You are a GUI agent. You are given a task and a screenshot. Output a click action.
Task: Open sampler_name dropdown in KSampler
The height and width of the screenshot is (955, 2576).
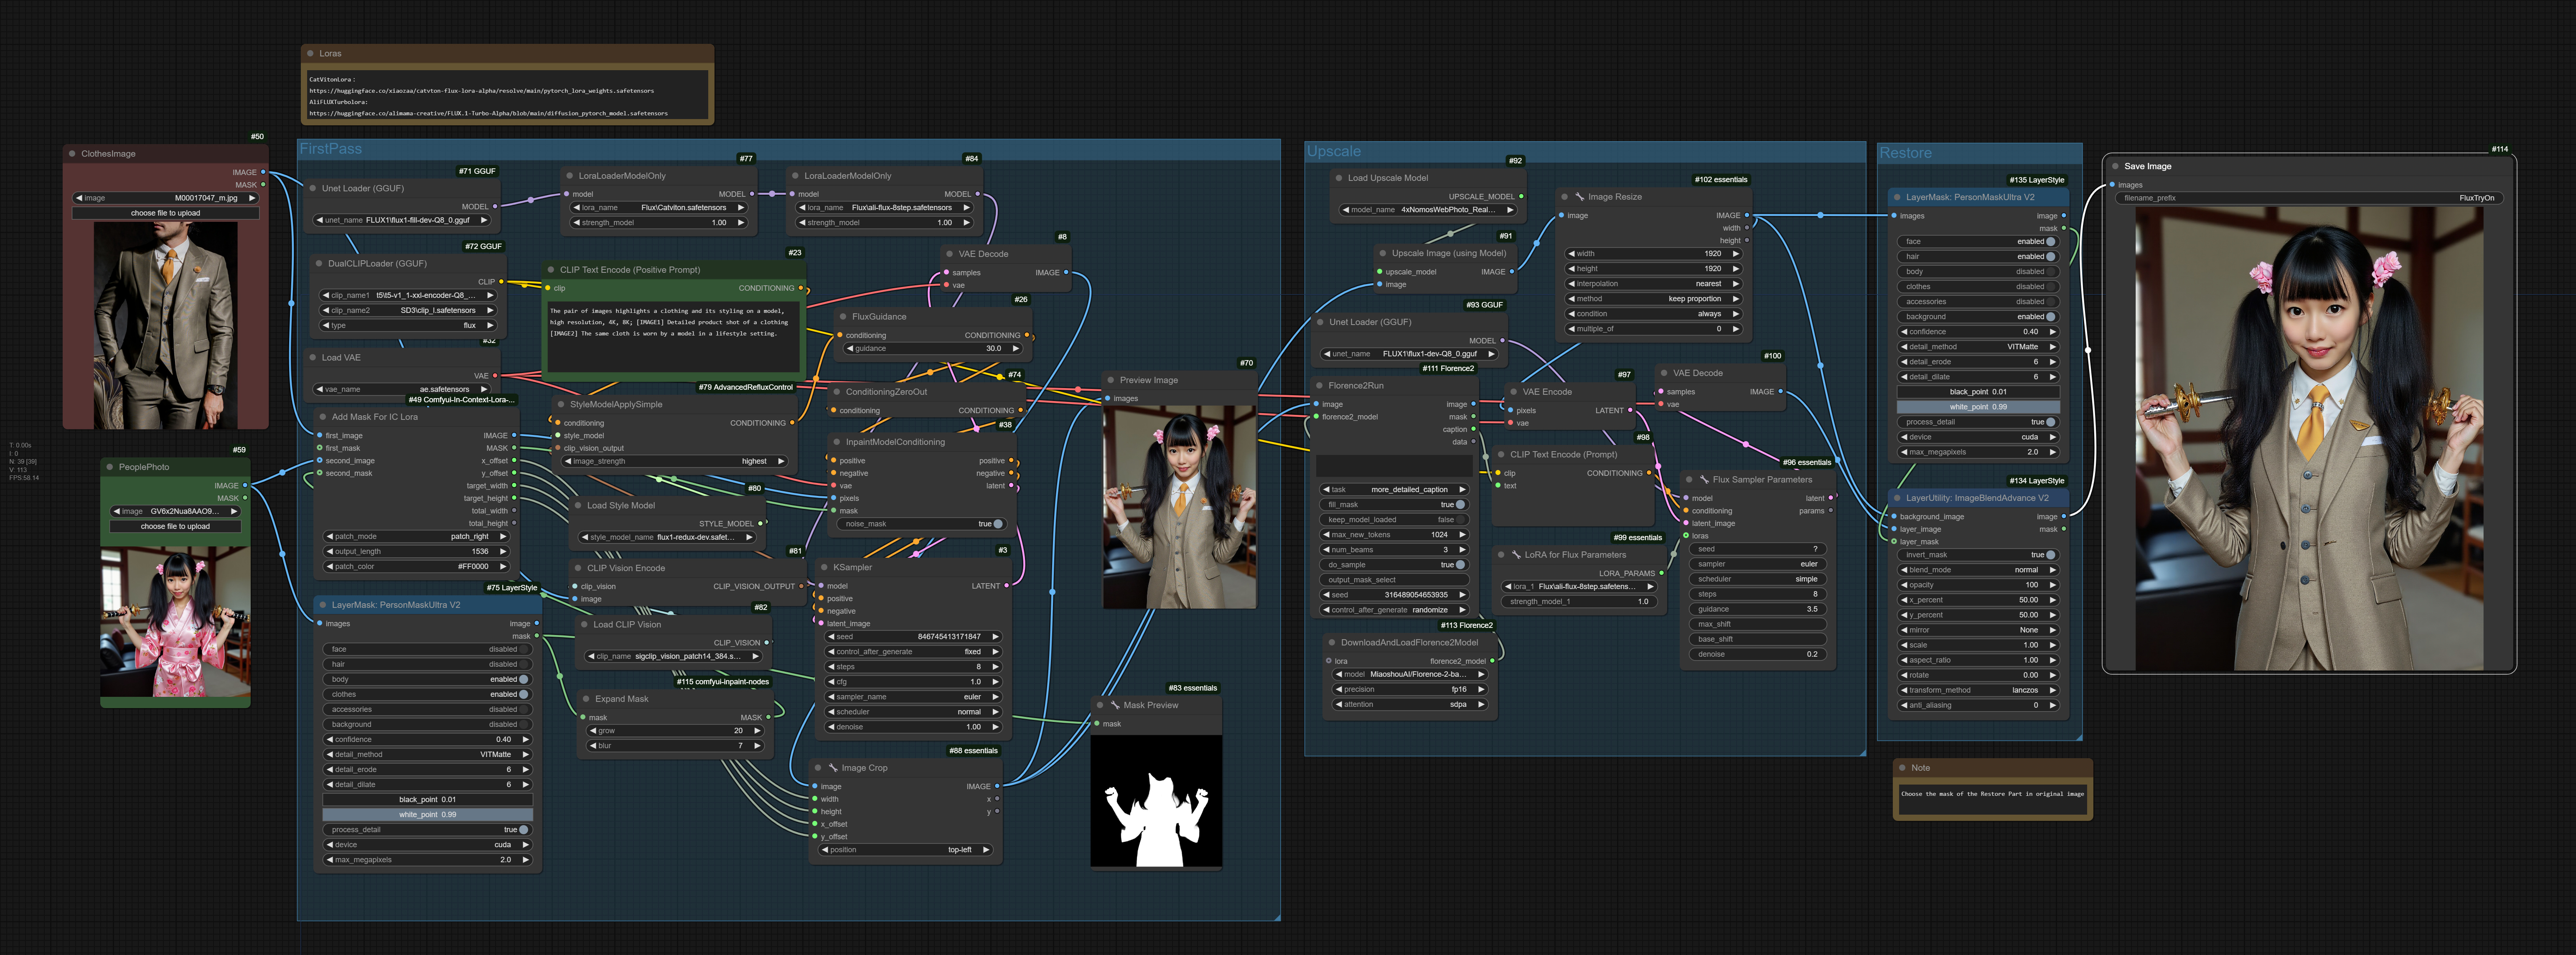(x=913, y=697)
